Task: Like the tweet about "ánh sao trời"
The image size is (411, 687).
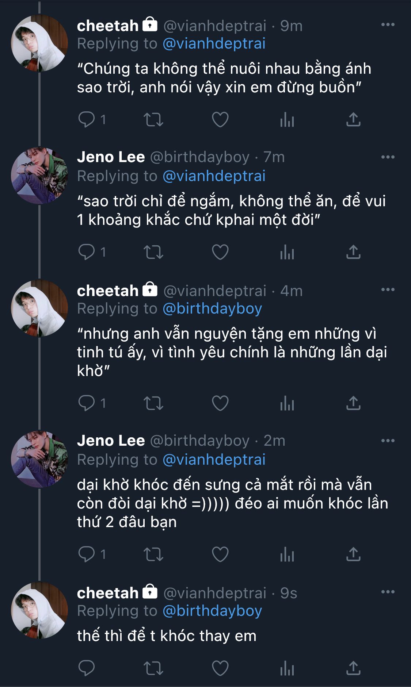Action: click(x=220, y=120)
